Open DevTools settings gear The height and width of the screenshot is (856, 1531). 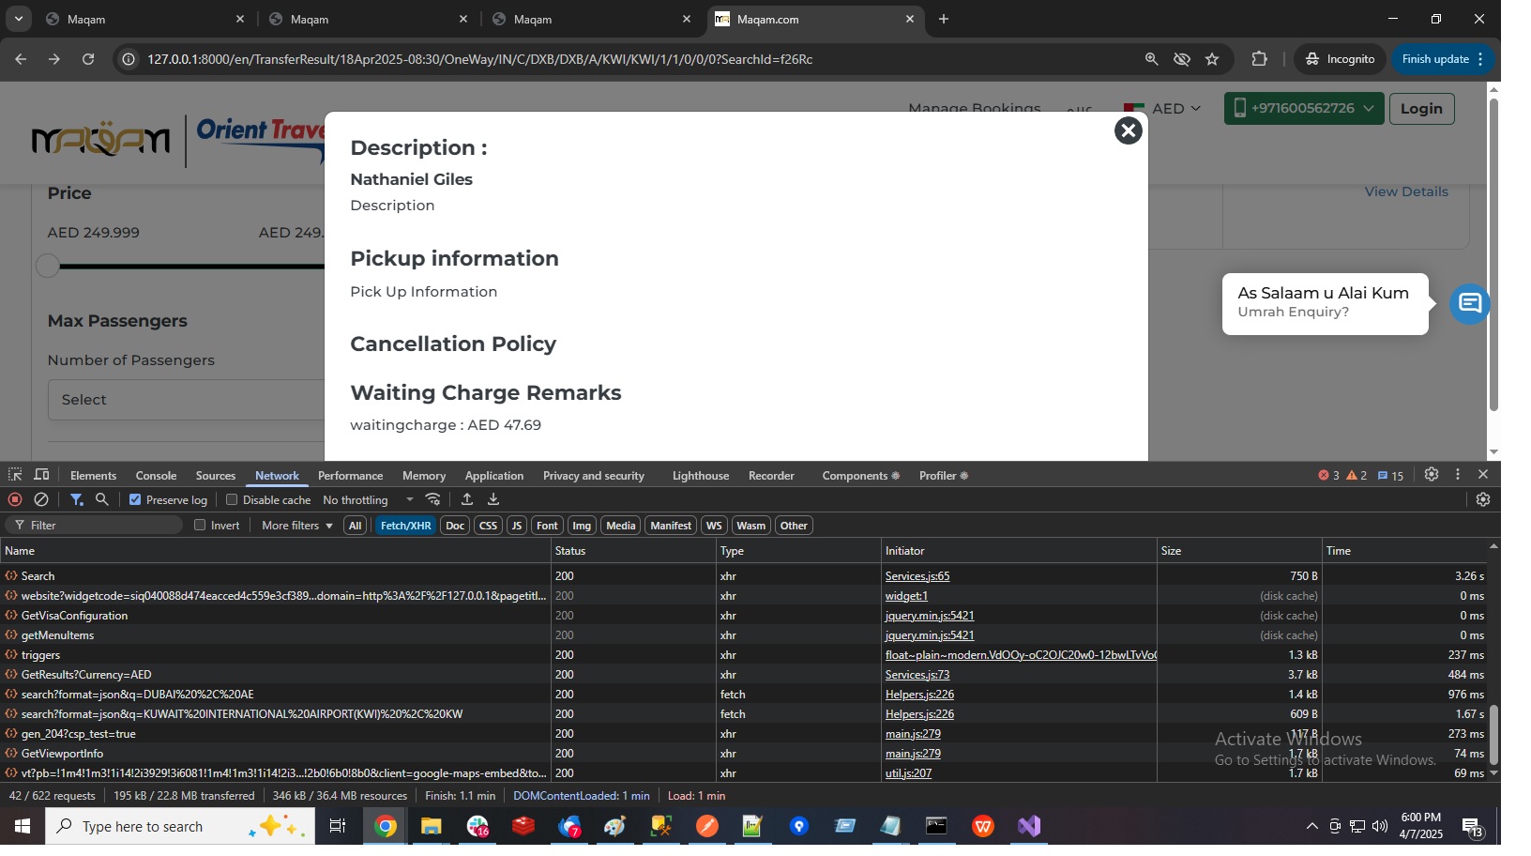[x=1431, y=475]
